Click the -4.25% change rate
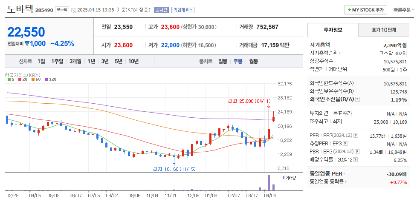 pyautogui.click(x=62, y=44)
